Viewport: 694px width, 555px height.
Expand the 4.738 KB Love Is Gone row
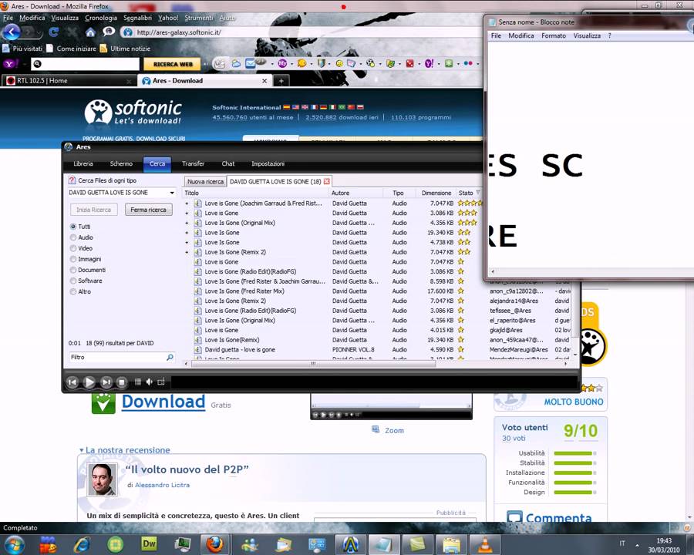187,243
